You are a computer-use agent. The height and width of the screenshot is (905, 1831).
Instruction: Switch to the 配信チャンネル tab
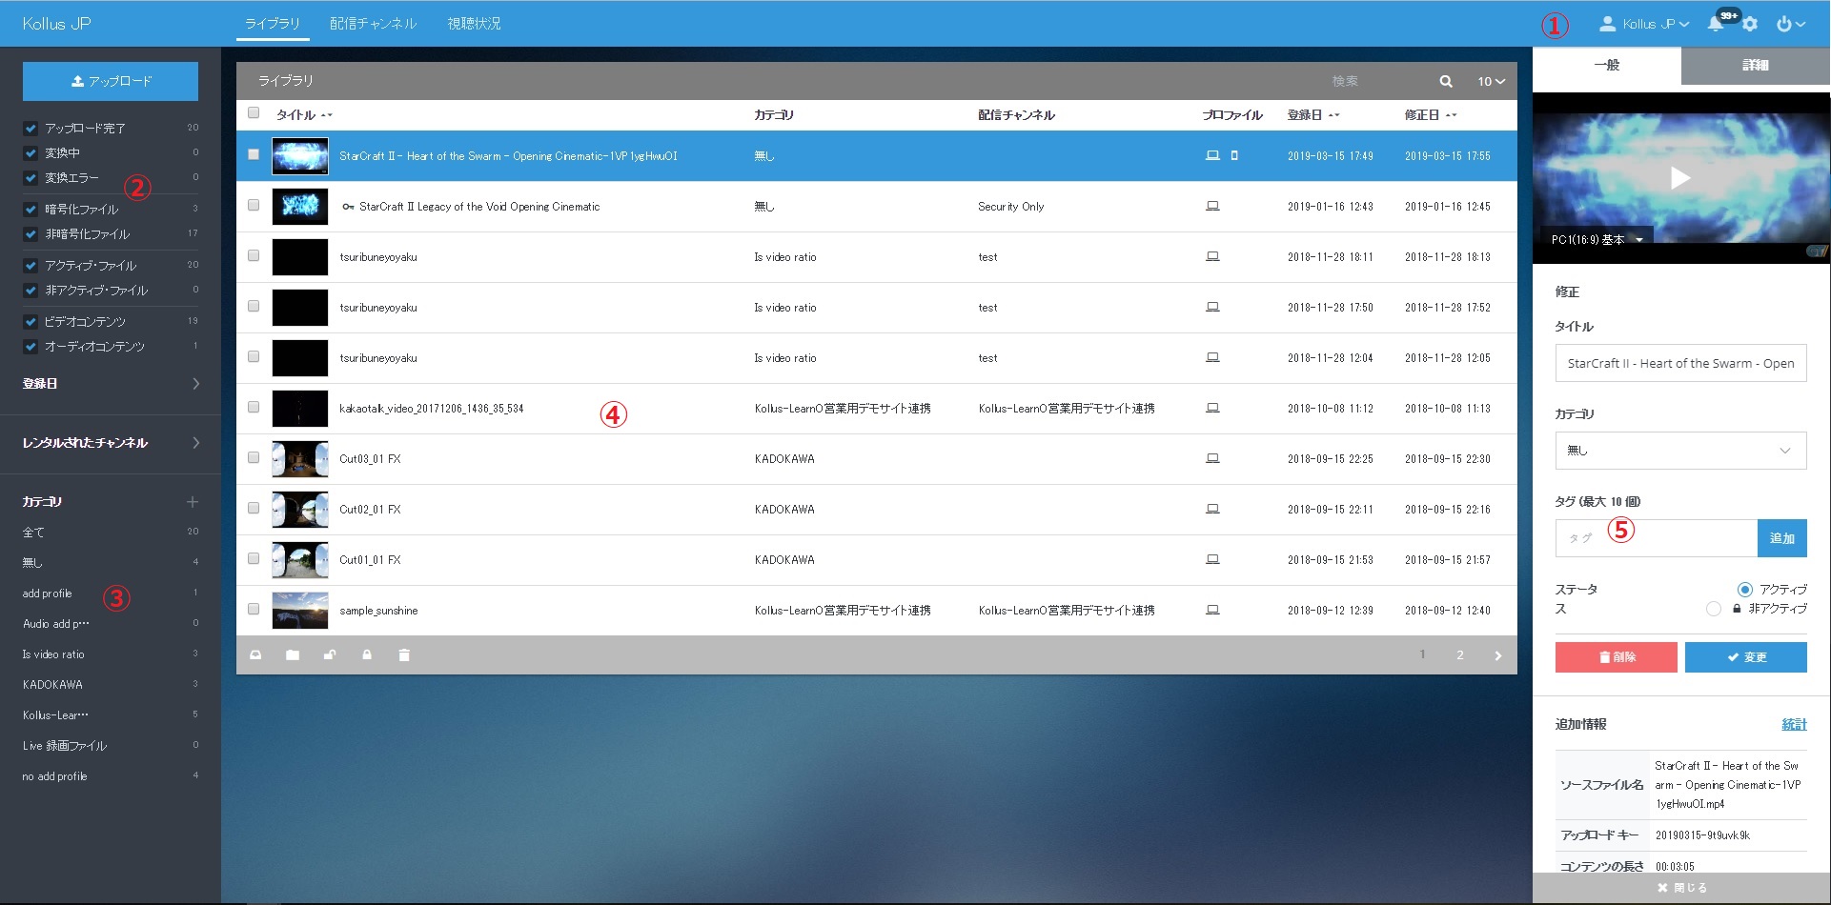click(x=373, y=24)
